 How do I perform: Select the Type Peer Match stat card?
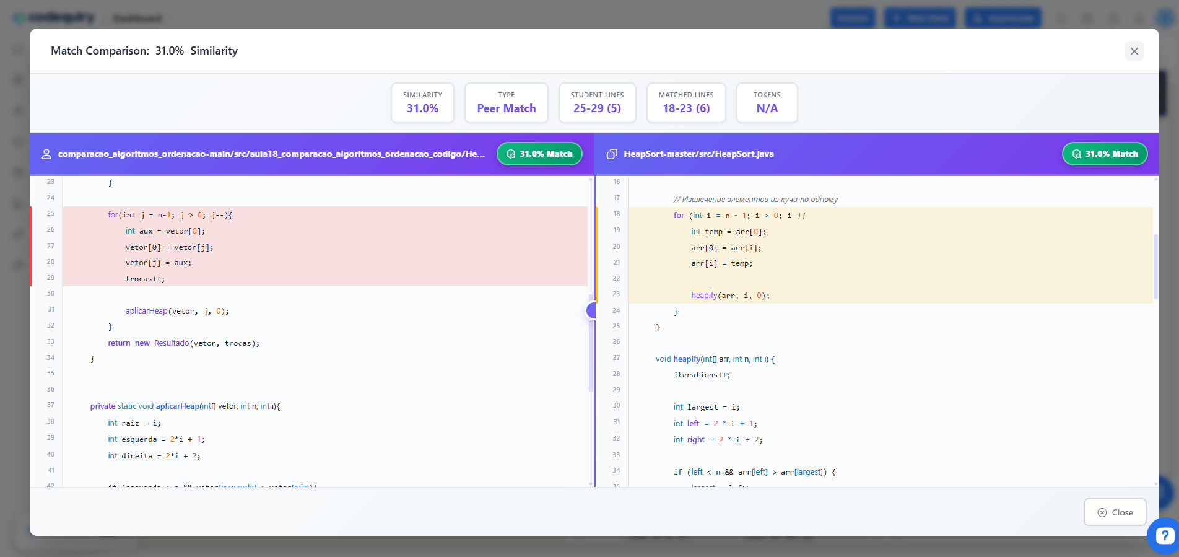[507, 103]
